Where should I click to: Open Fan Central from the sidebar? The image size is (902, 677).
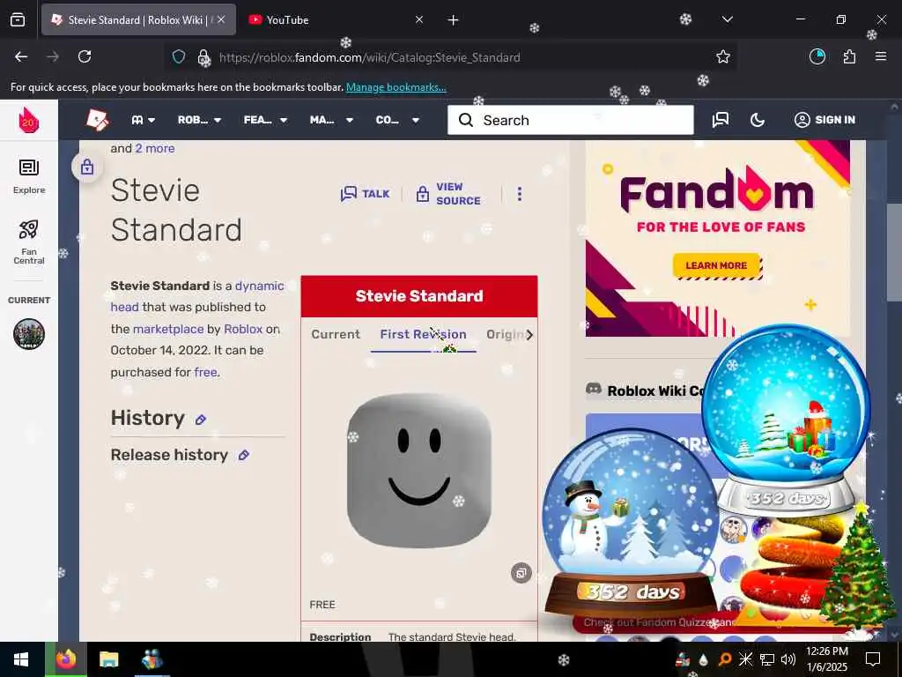(29, 242)
